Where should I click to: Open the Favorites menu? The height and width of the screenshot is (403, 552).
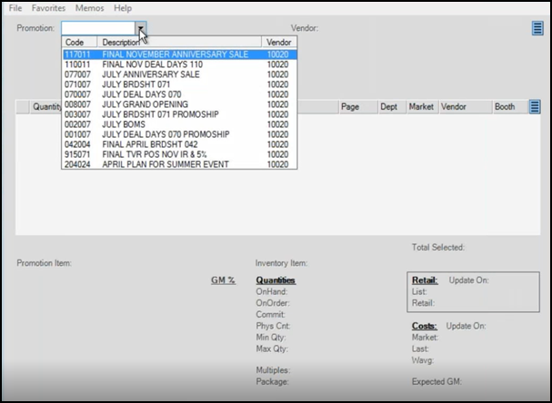coord(48,8)
